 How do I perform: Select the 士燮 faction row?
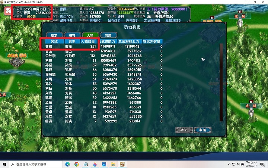click(104, 107)
